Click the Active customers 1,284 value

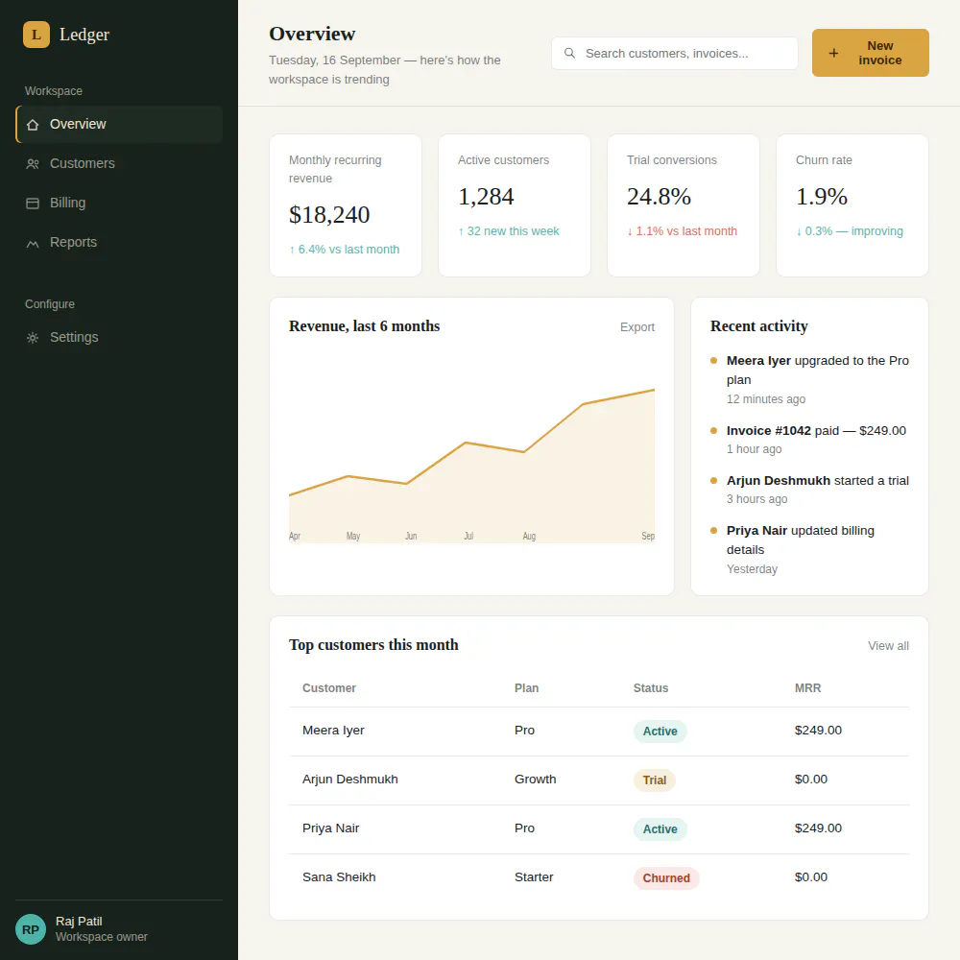click(x=486, y=197)
